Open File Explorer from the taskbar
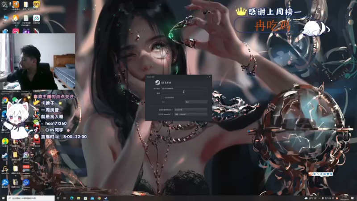The width and height of the screenshot is (357, 201). pyautogui.click(x=79, y=198)
